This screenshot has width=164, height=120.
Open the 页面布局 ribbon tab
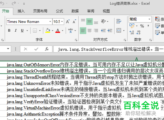(x=40, y=11)
